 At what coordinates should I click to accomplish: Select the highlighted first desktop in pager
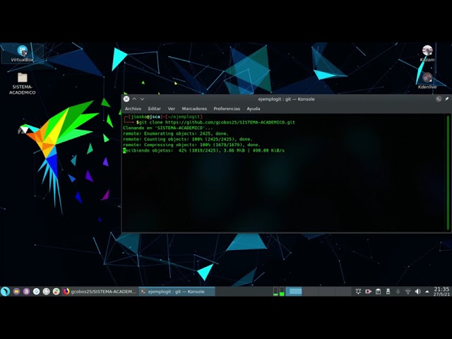[x=294, y=292]
